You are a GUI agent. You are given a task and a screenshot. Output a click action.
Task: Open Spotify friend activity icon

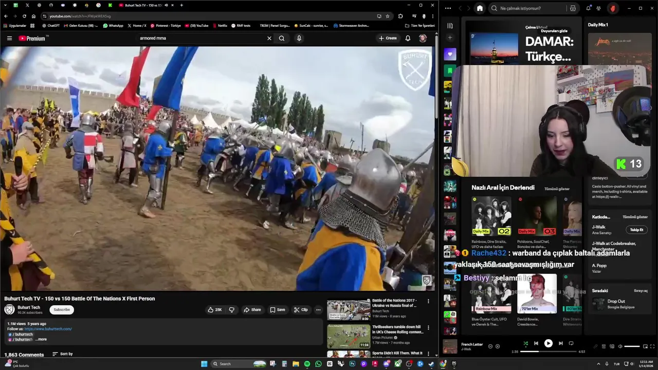(x=598, y=8)
